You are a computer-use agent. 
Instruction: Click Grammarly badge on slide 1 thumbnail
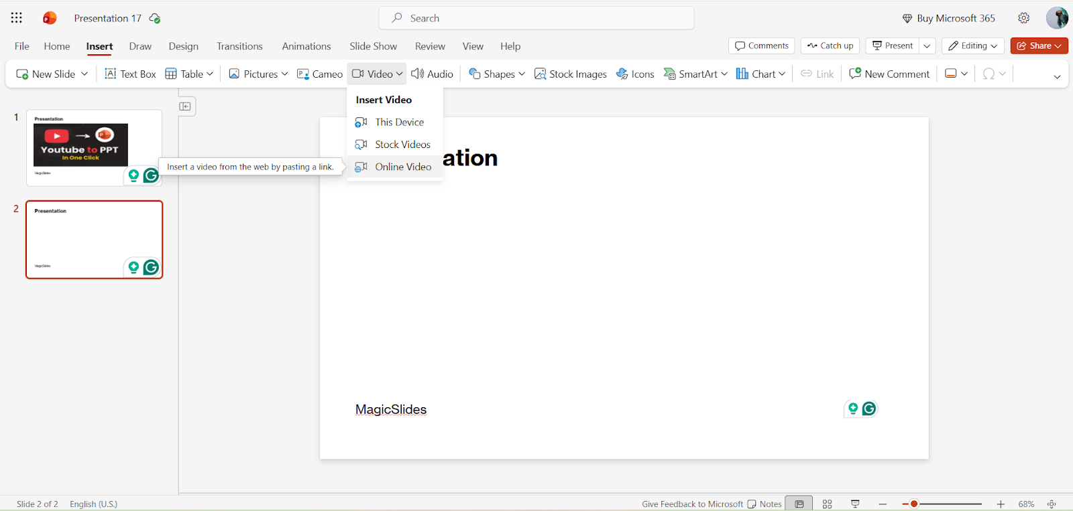(151, 175)
